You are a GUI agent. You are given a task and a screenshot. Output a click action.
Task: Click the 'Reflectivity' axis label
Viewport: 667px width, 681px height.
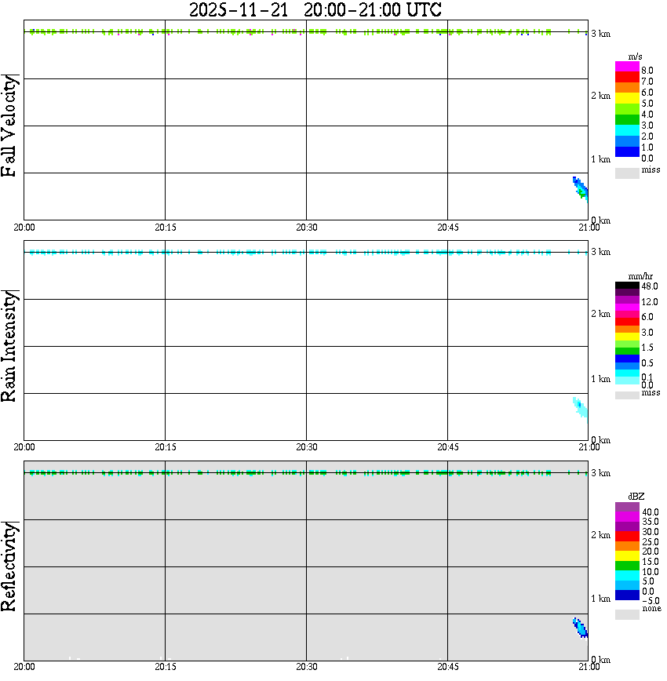click(9, 566)
